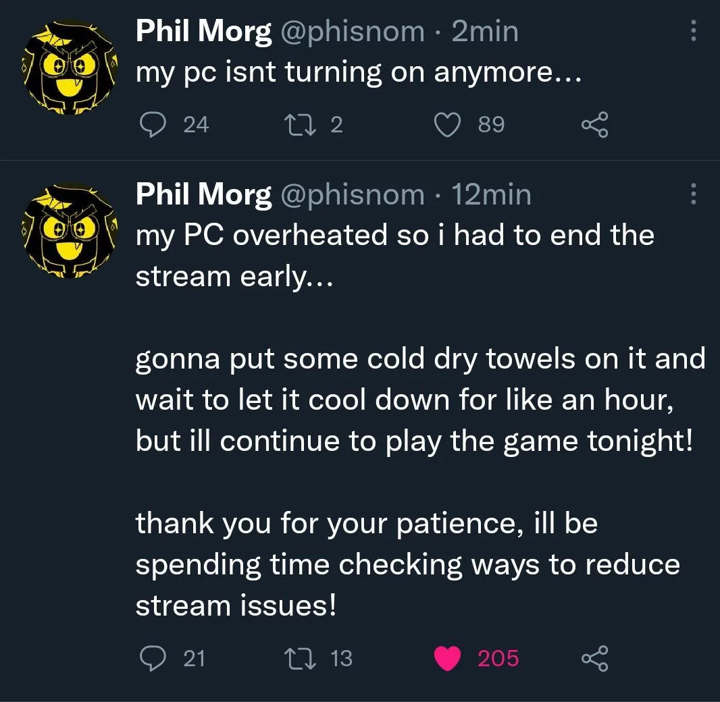Like the tweet with 89 likes
Screen dimensions: 720x702
[x=448, y=125]
